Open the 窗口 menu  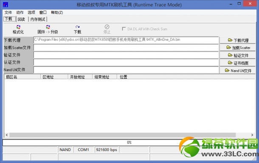pos(43,12)
